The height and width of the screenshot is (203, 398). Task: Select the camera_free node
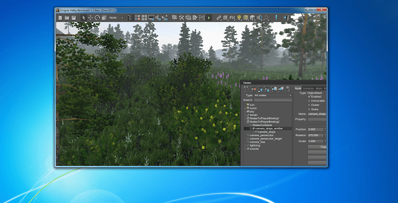pos(257,142)
